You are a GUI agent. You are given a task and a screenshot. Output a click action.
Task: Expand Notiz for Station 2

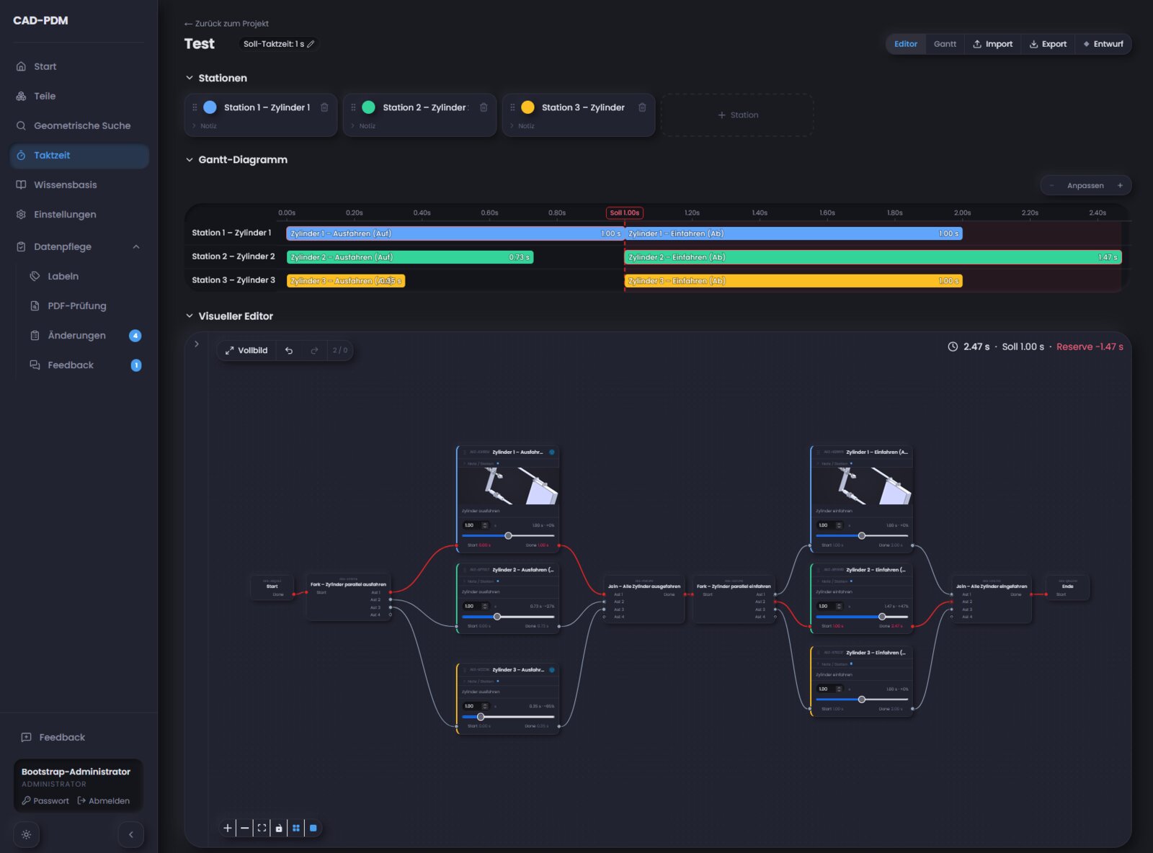pos(363,125)
